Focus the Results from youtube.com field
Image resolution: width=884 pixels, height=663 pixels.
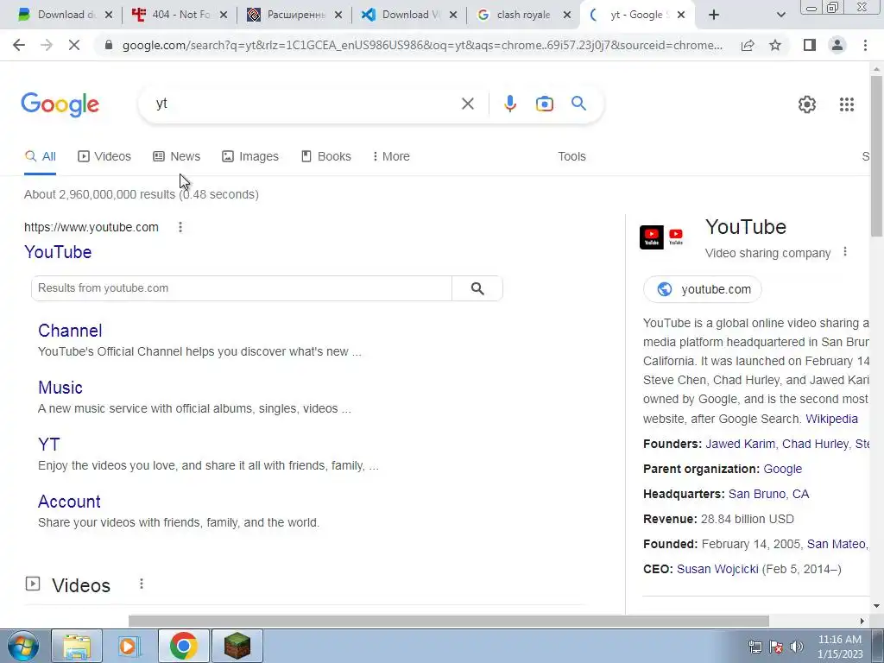pyautogui.click(x=242, y=288)
